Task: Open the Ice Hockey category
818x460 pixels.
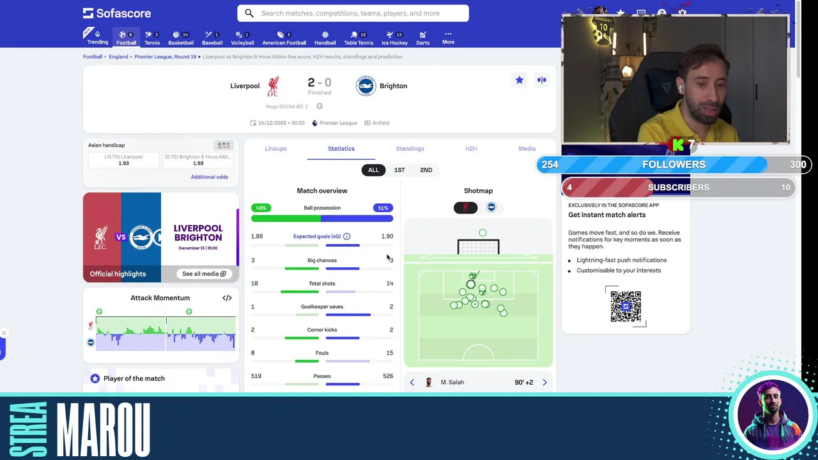Action: 394,37
